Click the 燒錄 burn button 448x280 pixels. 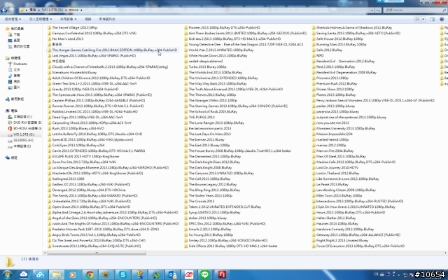[88, 19]
